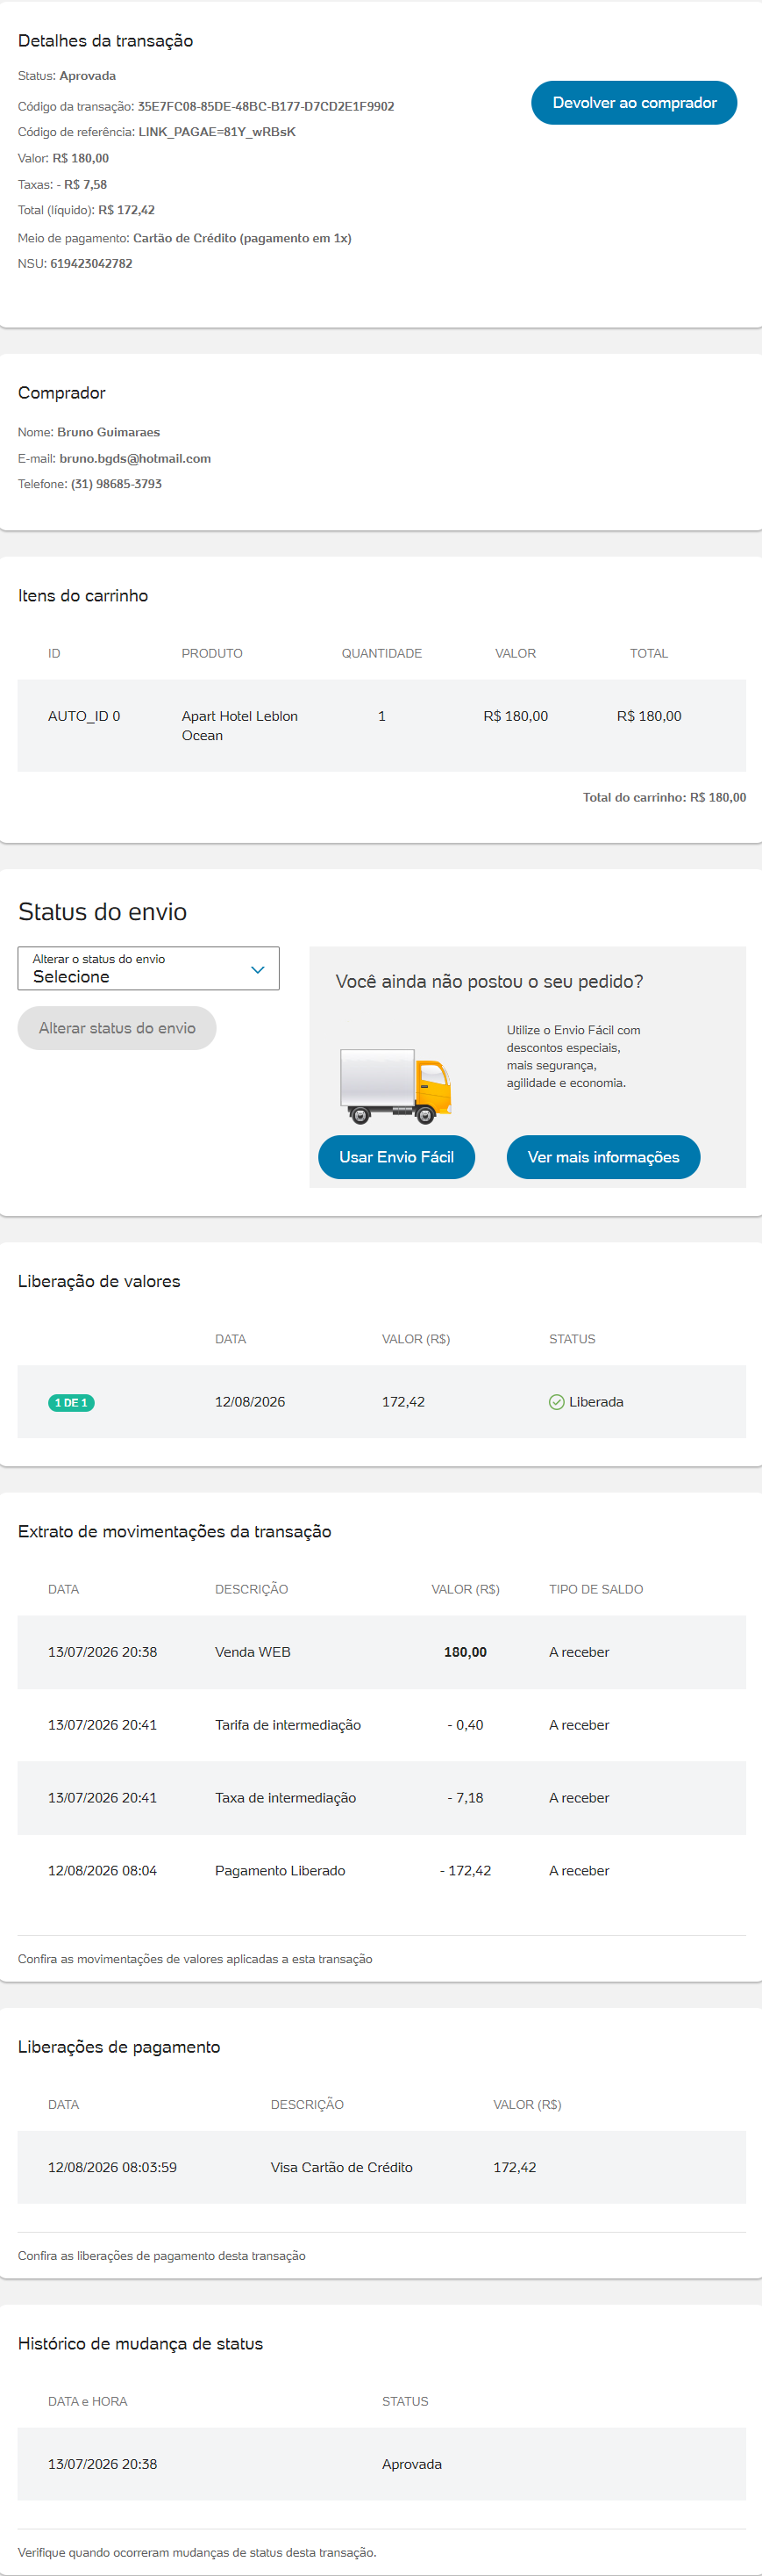The width and height of the screenshot is (762, 2576).
Task: Click the Apart Hotel Leblon Ocean cart row
Action: coord(381,726)
